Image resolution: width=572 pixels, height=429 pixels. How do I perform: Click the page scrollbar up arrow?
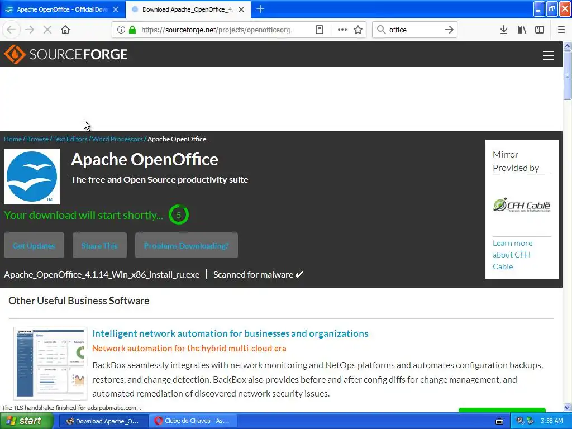click(x=568, y=46)
